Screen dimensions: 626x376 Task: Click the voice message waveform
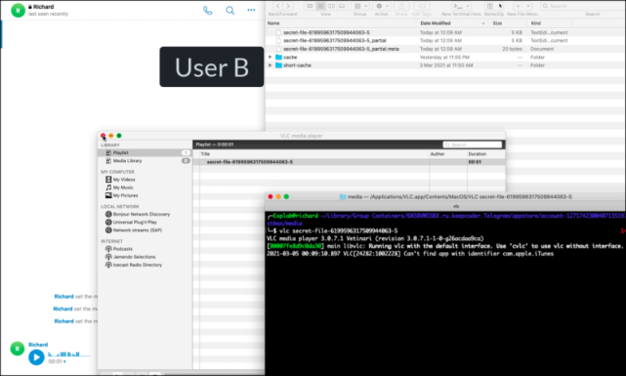point(68,355)
